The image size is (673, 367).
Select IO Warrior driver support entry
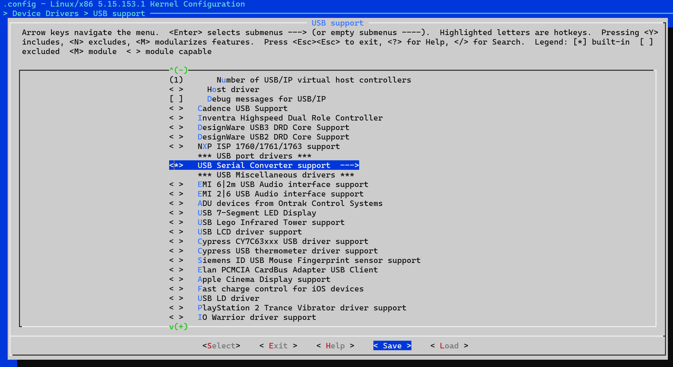point(243,317)
